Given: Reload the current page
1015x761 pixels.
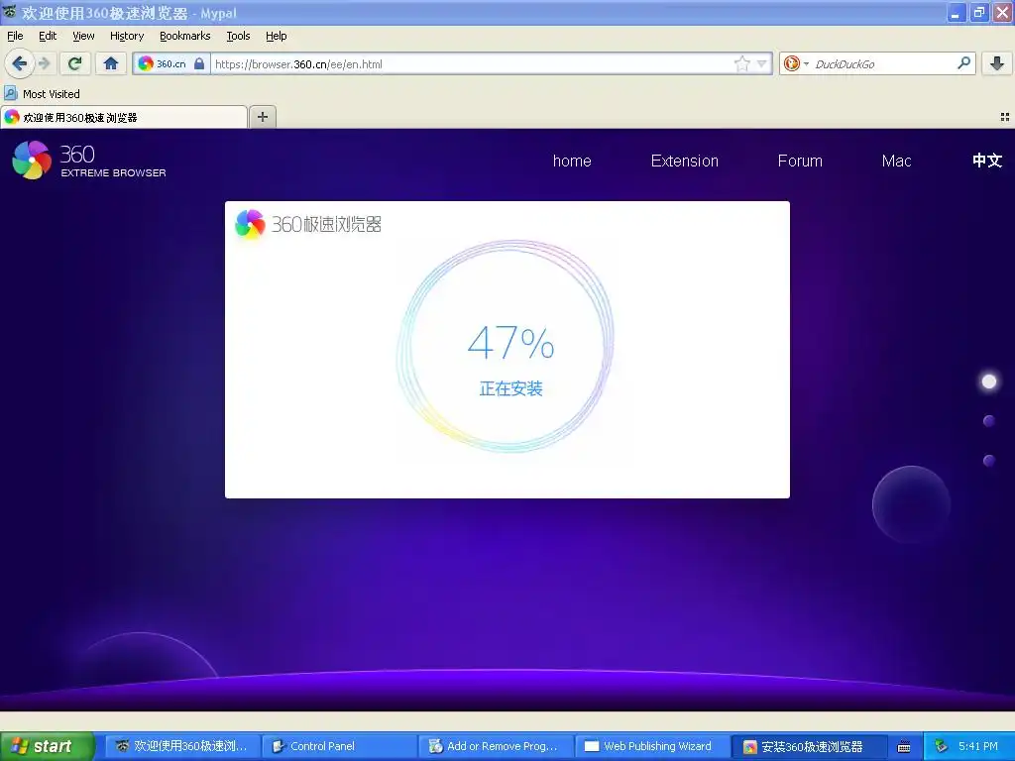Looking at the screenshot, I should pyautogui.click(x=75, y=63).
